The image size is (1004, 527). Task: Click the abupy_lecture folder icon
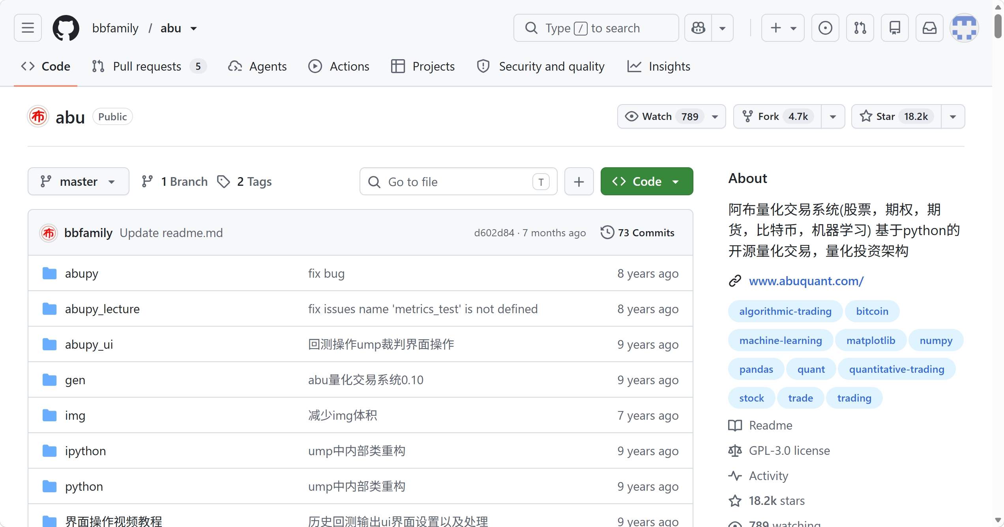click(49, 309)
